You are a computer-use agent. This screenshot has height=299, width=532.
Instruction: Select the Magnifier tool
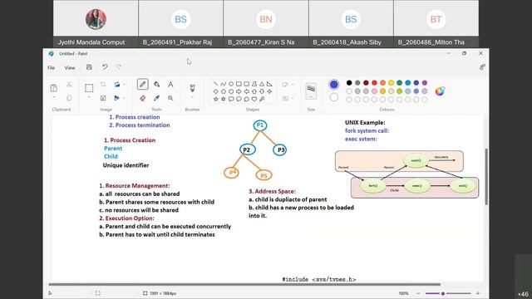(170, 98)
